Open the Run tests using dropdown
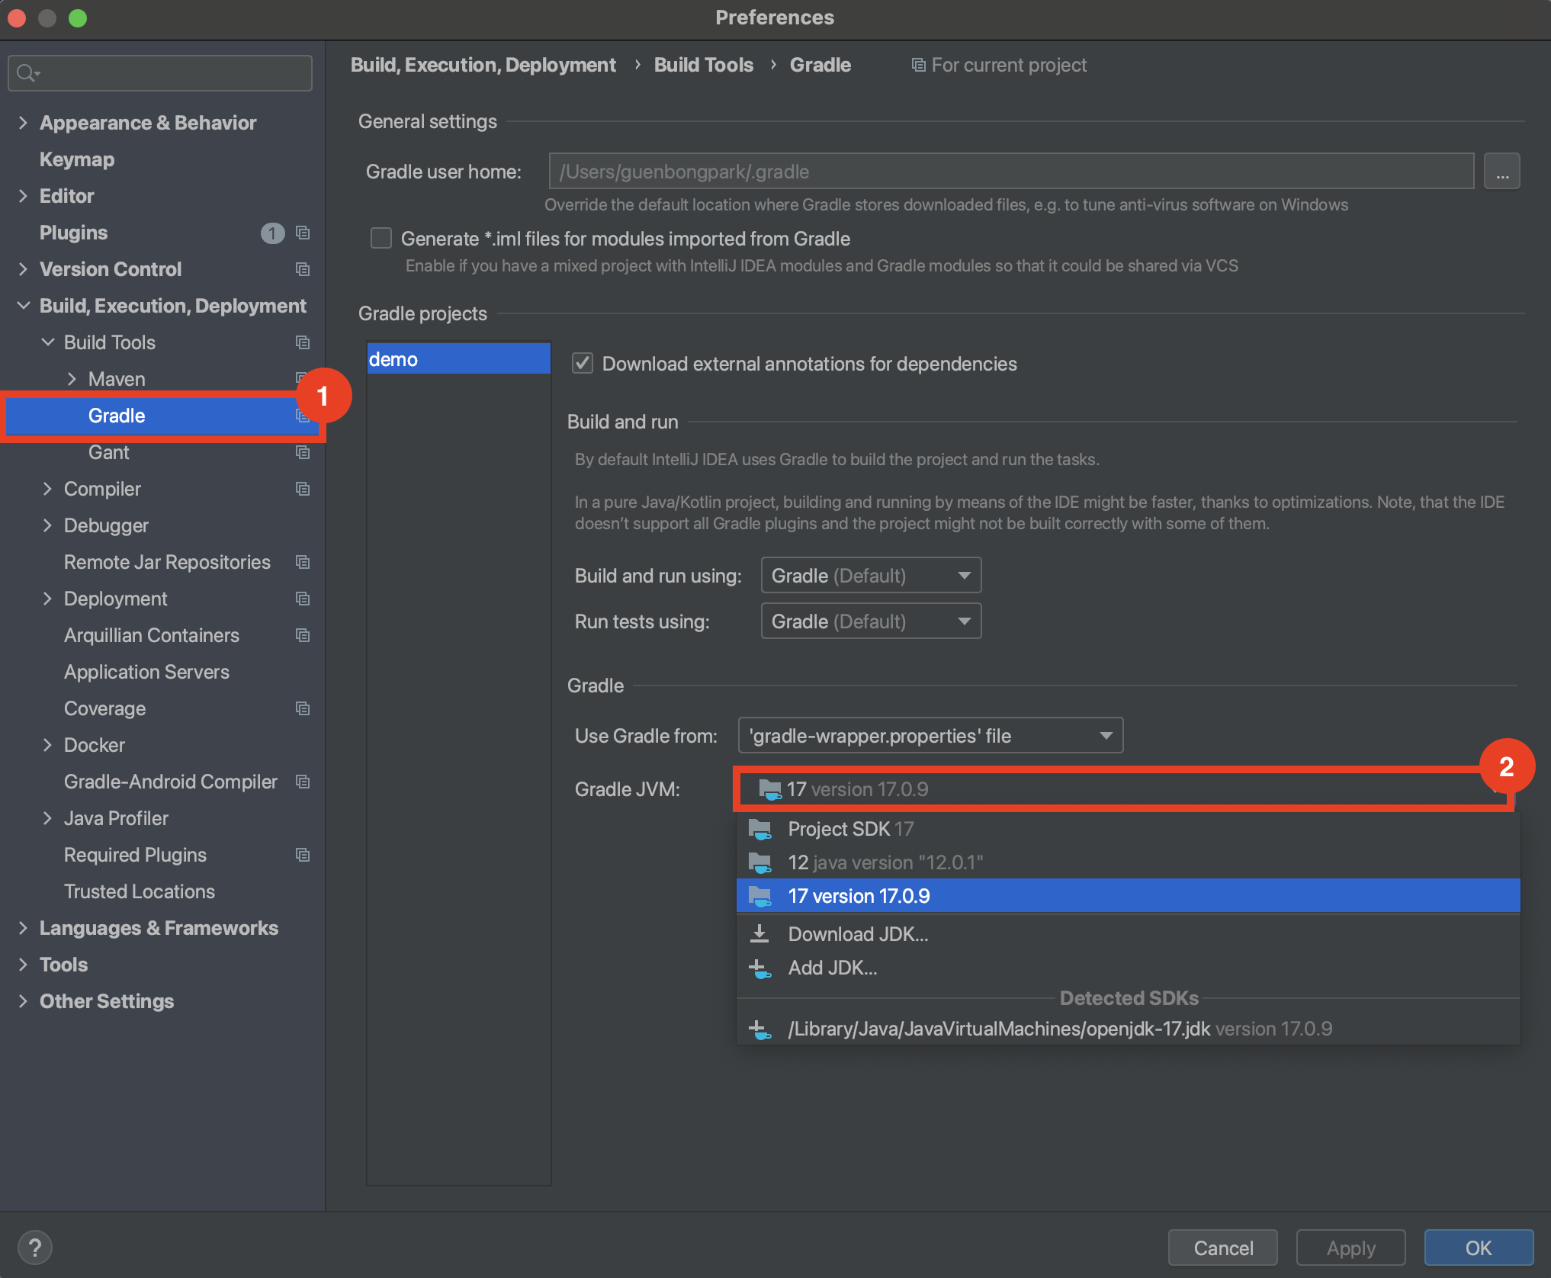This screenshot has width=1551, height=1278. (870, 621)
